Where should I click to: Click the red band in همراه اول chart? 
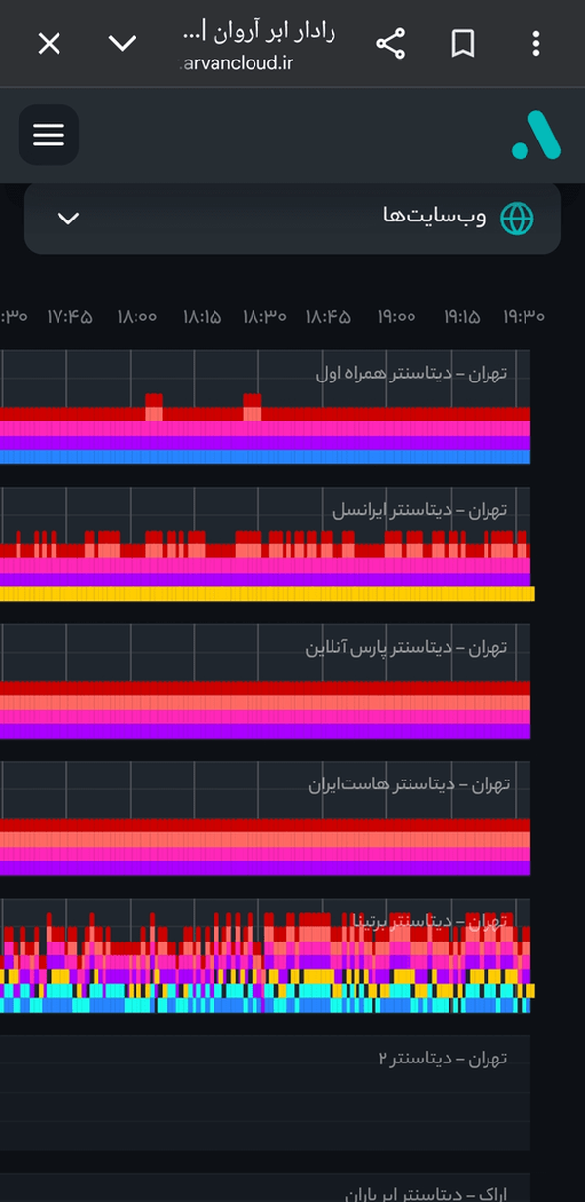click(x=265, y=414)
